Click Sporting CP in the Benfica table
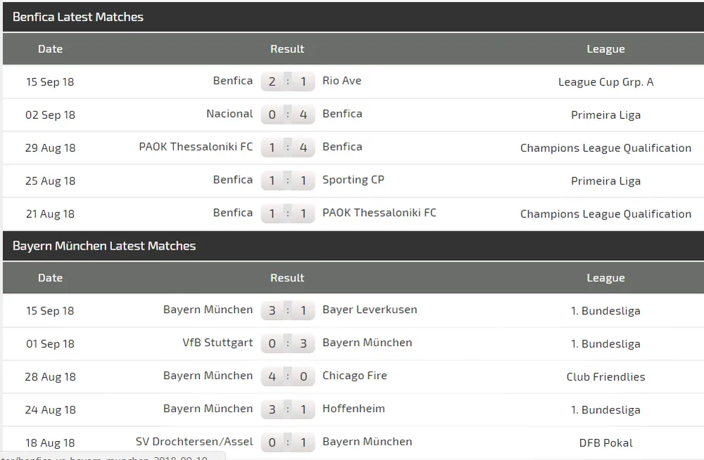704x460 pixels. (353, 179)
